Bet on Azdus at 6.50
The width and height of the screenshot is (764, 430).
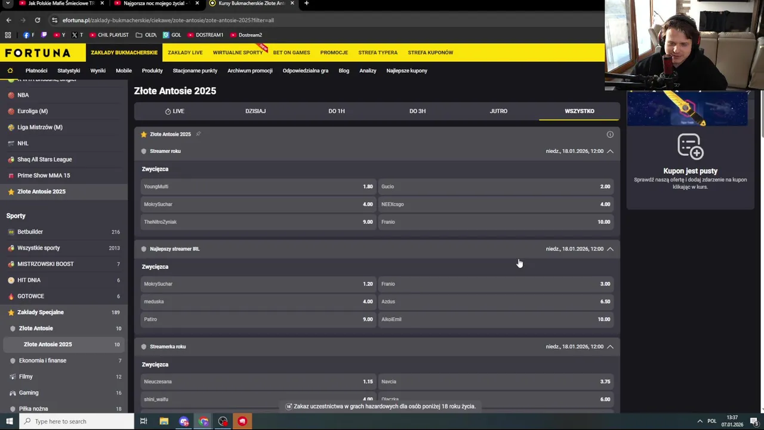click(x=495, y=302)
